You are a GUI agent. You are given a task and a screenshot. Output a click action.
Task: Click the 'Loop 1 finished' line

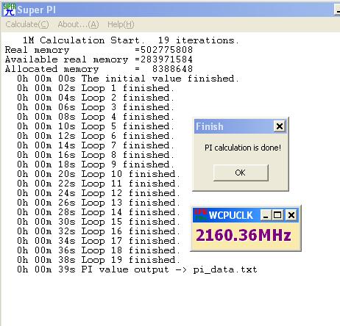coord(96,88)
